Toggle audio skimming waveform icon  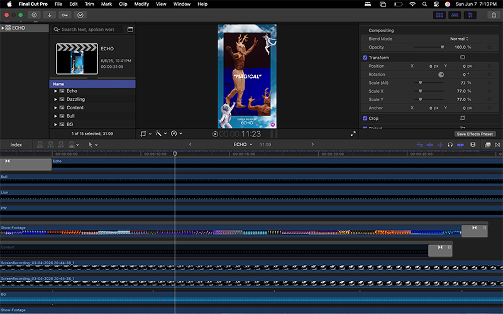tap(440, 145)
